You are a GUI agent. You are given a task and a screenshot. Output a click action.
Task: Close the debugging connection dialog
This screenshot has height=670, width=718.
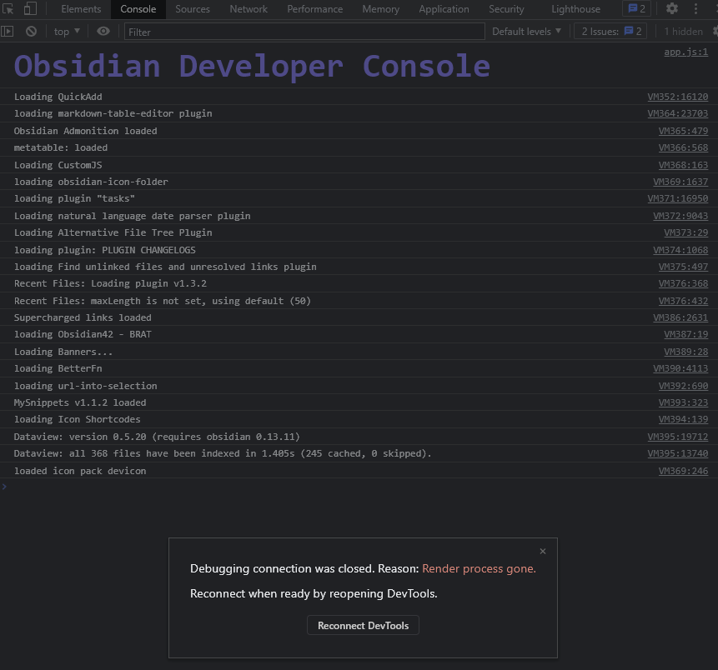(x=543, y=551)
